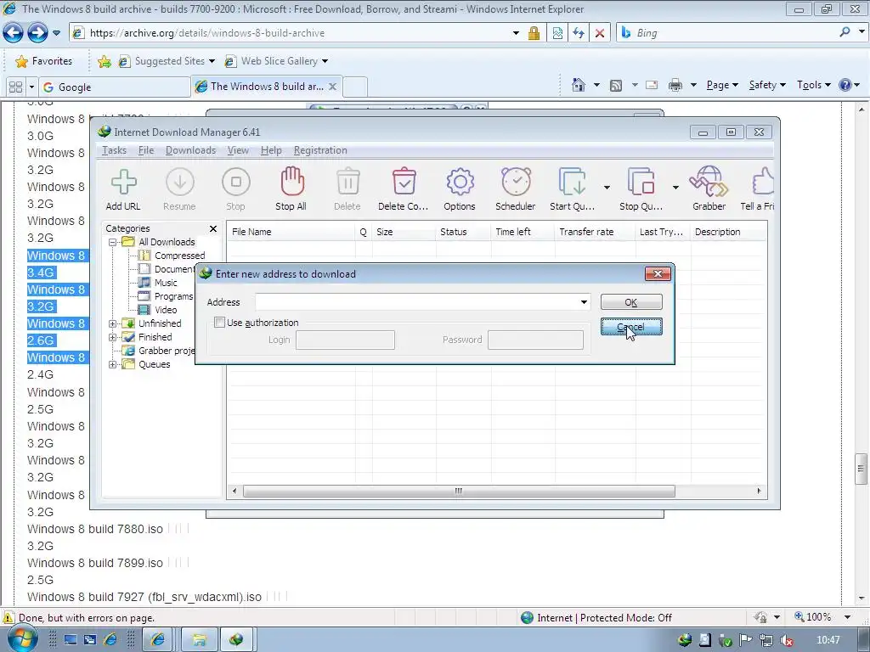Viewport: 870px width, 652px height.
Task: Click the Windows 8 build 7880.iso link
Action: click(95, 529)
